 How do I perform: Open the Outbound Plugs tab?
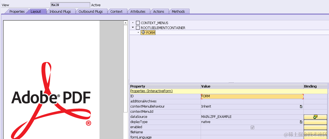pos(91,11)
